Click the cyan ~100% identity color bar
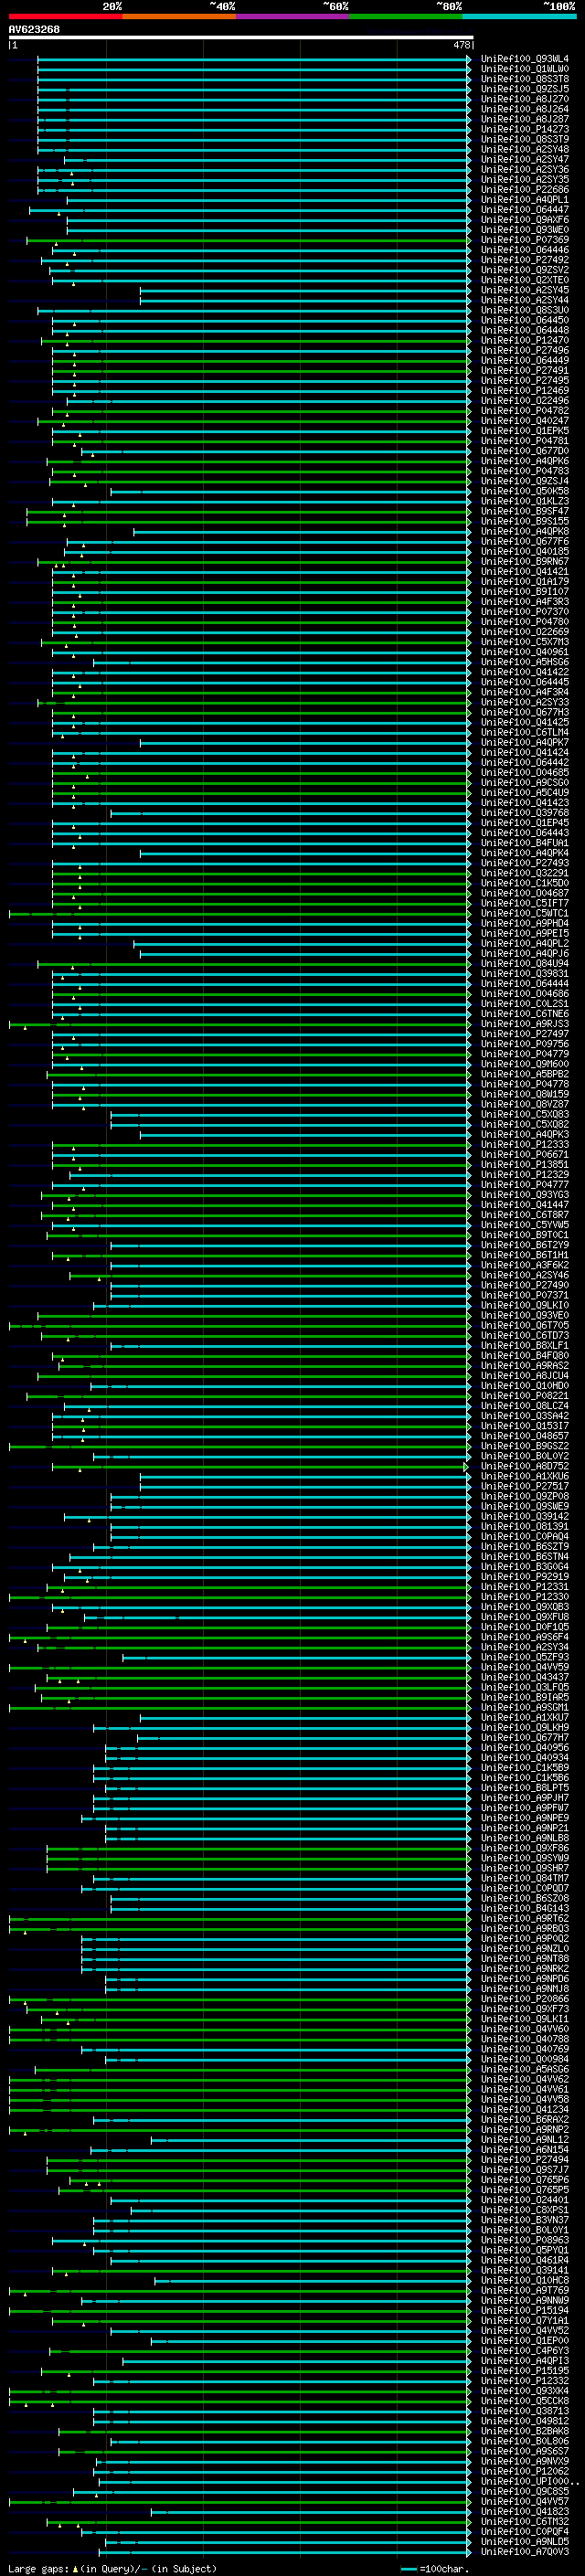This screenshot has width=585, height=2576. tap(519, 16)
